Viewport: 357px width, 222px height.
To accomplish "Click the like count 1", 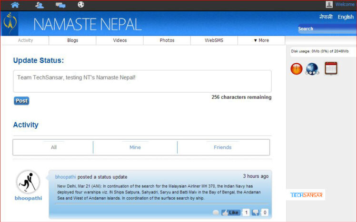I will pos(246,212).
